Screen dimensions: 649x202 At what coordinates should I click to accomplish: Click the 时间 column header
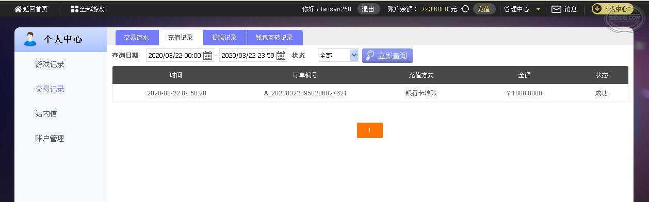coord(176,75)
